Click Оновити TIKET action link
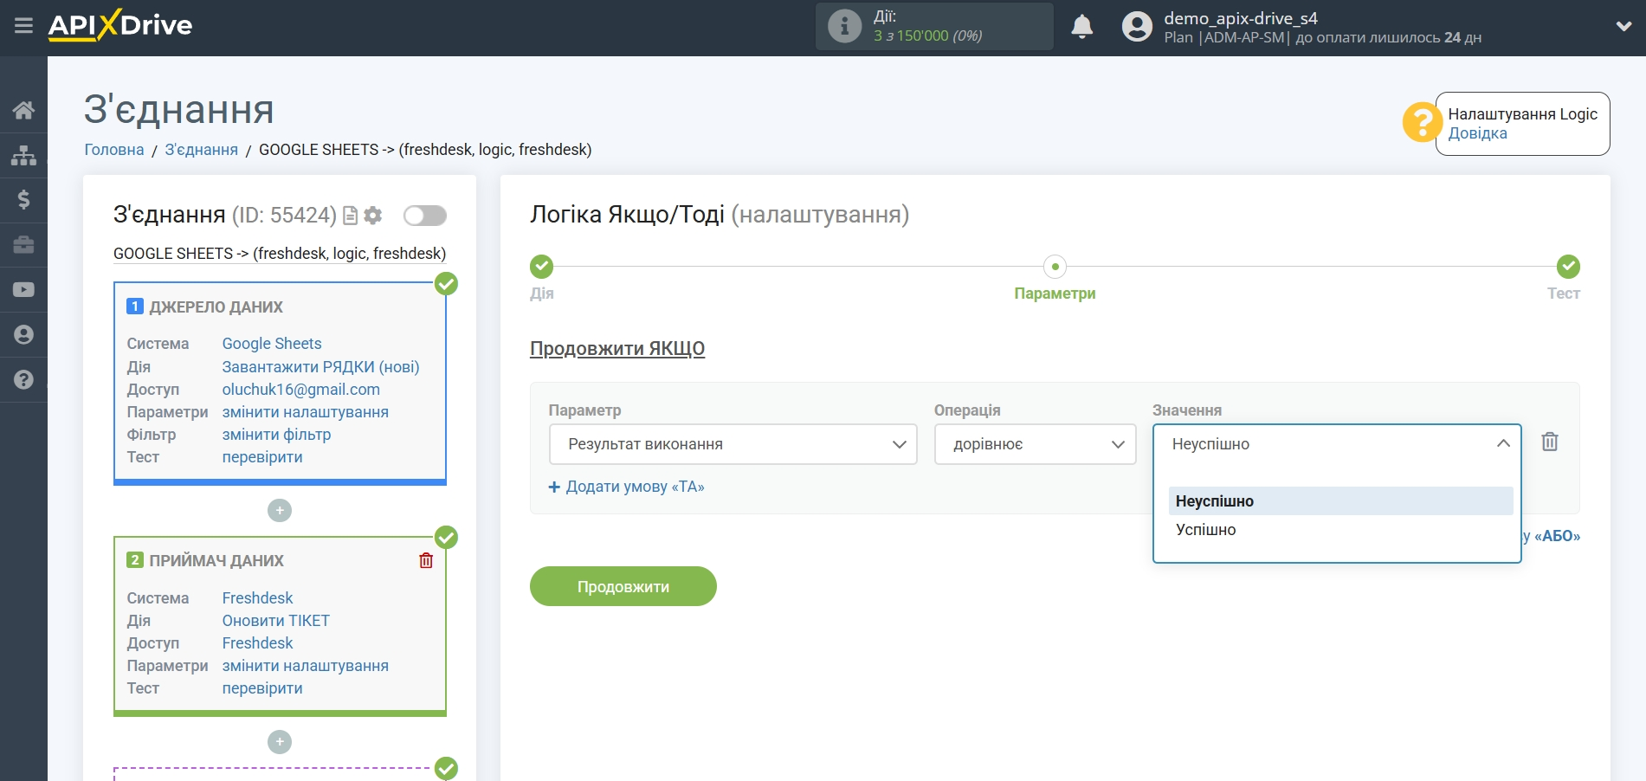This screenshot has width=1646, height=781. [x=275, y=621]
